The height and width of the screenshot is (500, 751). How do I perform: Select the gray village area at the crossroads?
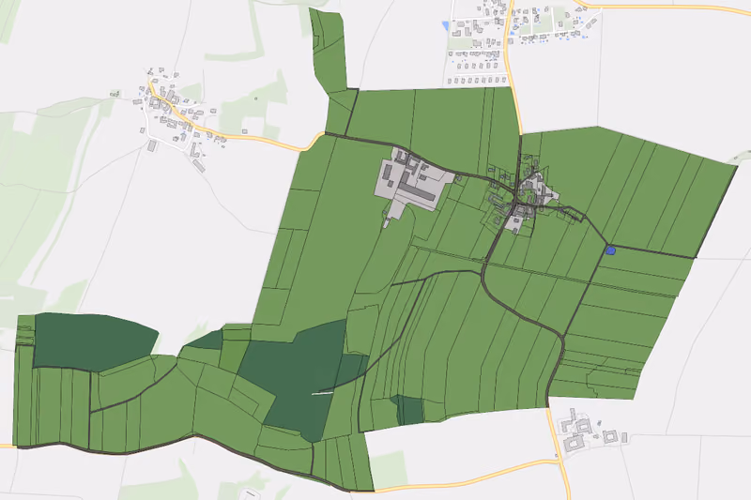click(537, 188)
